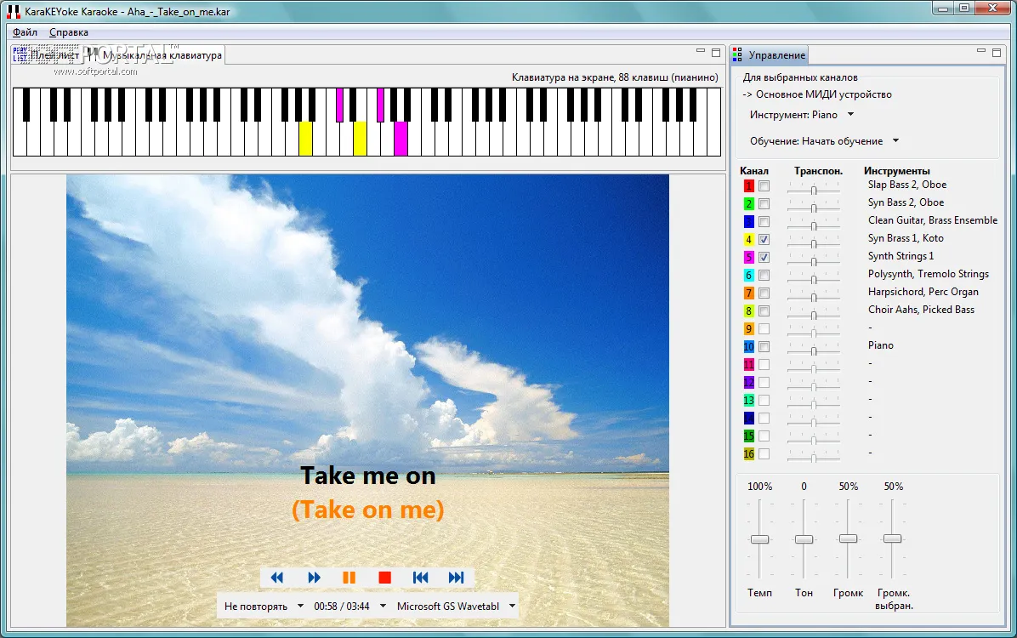This screenshot has width=1017, height=638.
Task: Skip to the next track
Action: (456, 578)
